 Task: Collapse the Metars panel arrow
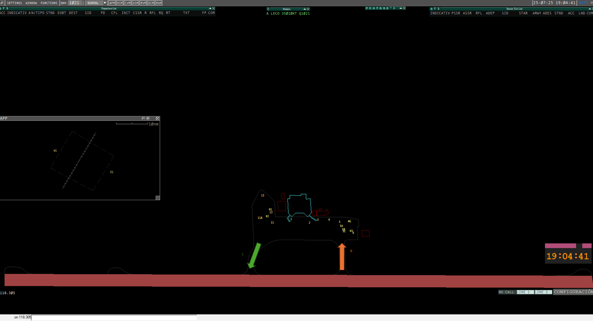pyautogui.click(x=304, y=9)
